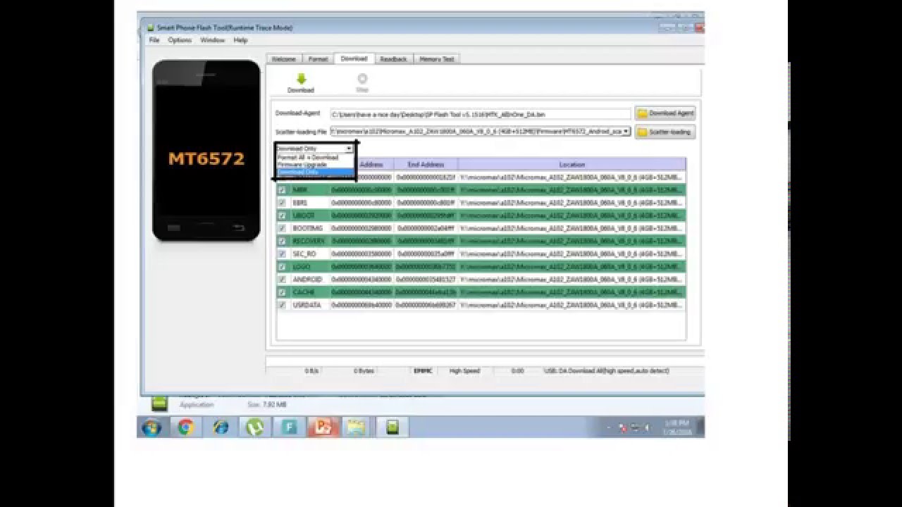Click the High Speed status entry
The image size is (902, 507).
click(464, 370)
